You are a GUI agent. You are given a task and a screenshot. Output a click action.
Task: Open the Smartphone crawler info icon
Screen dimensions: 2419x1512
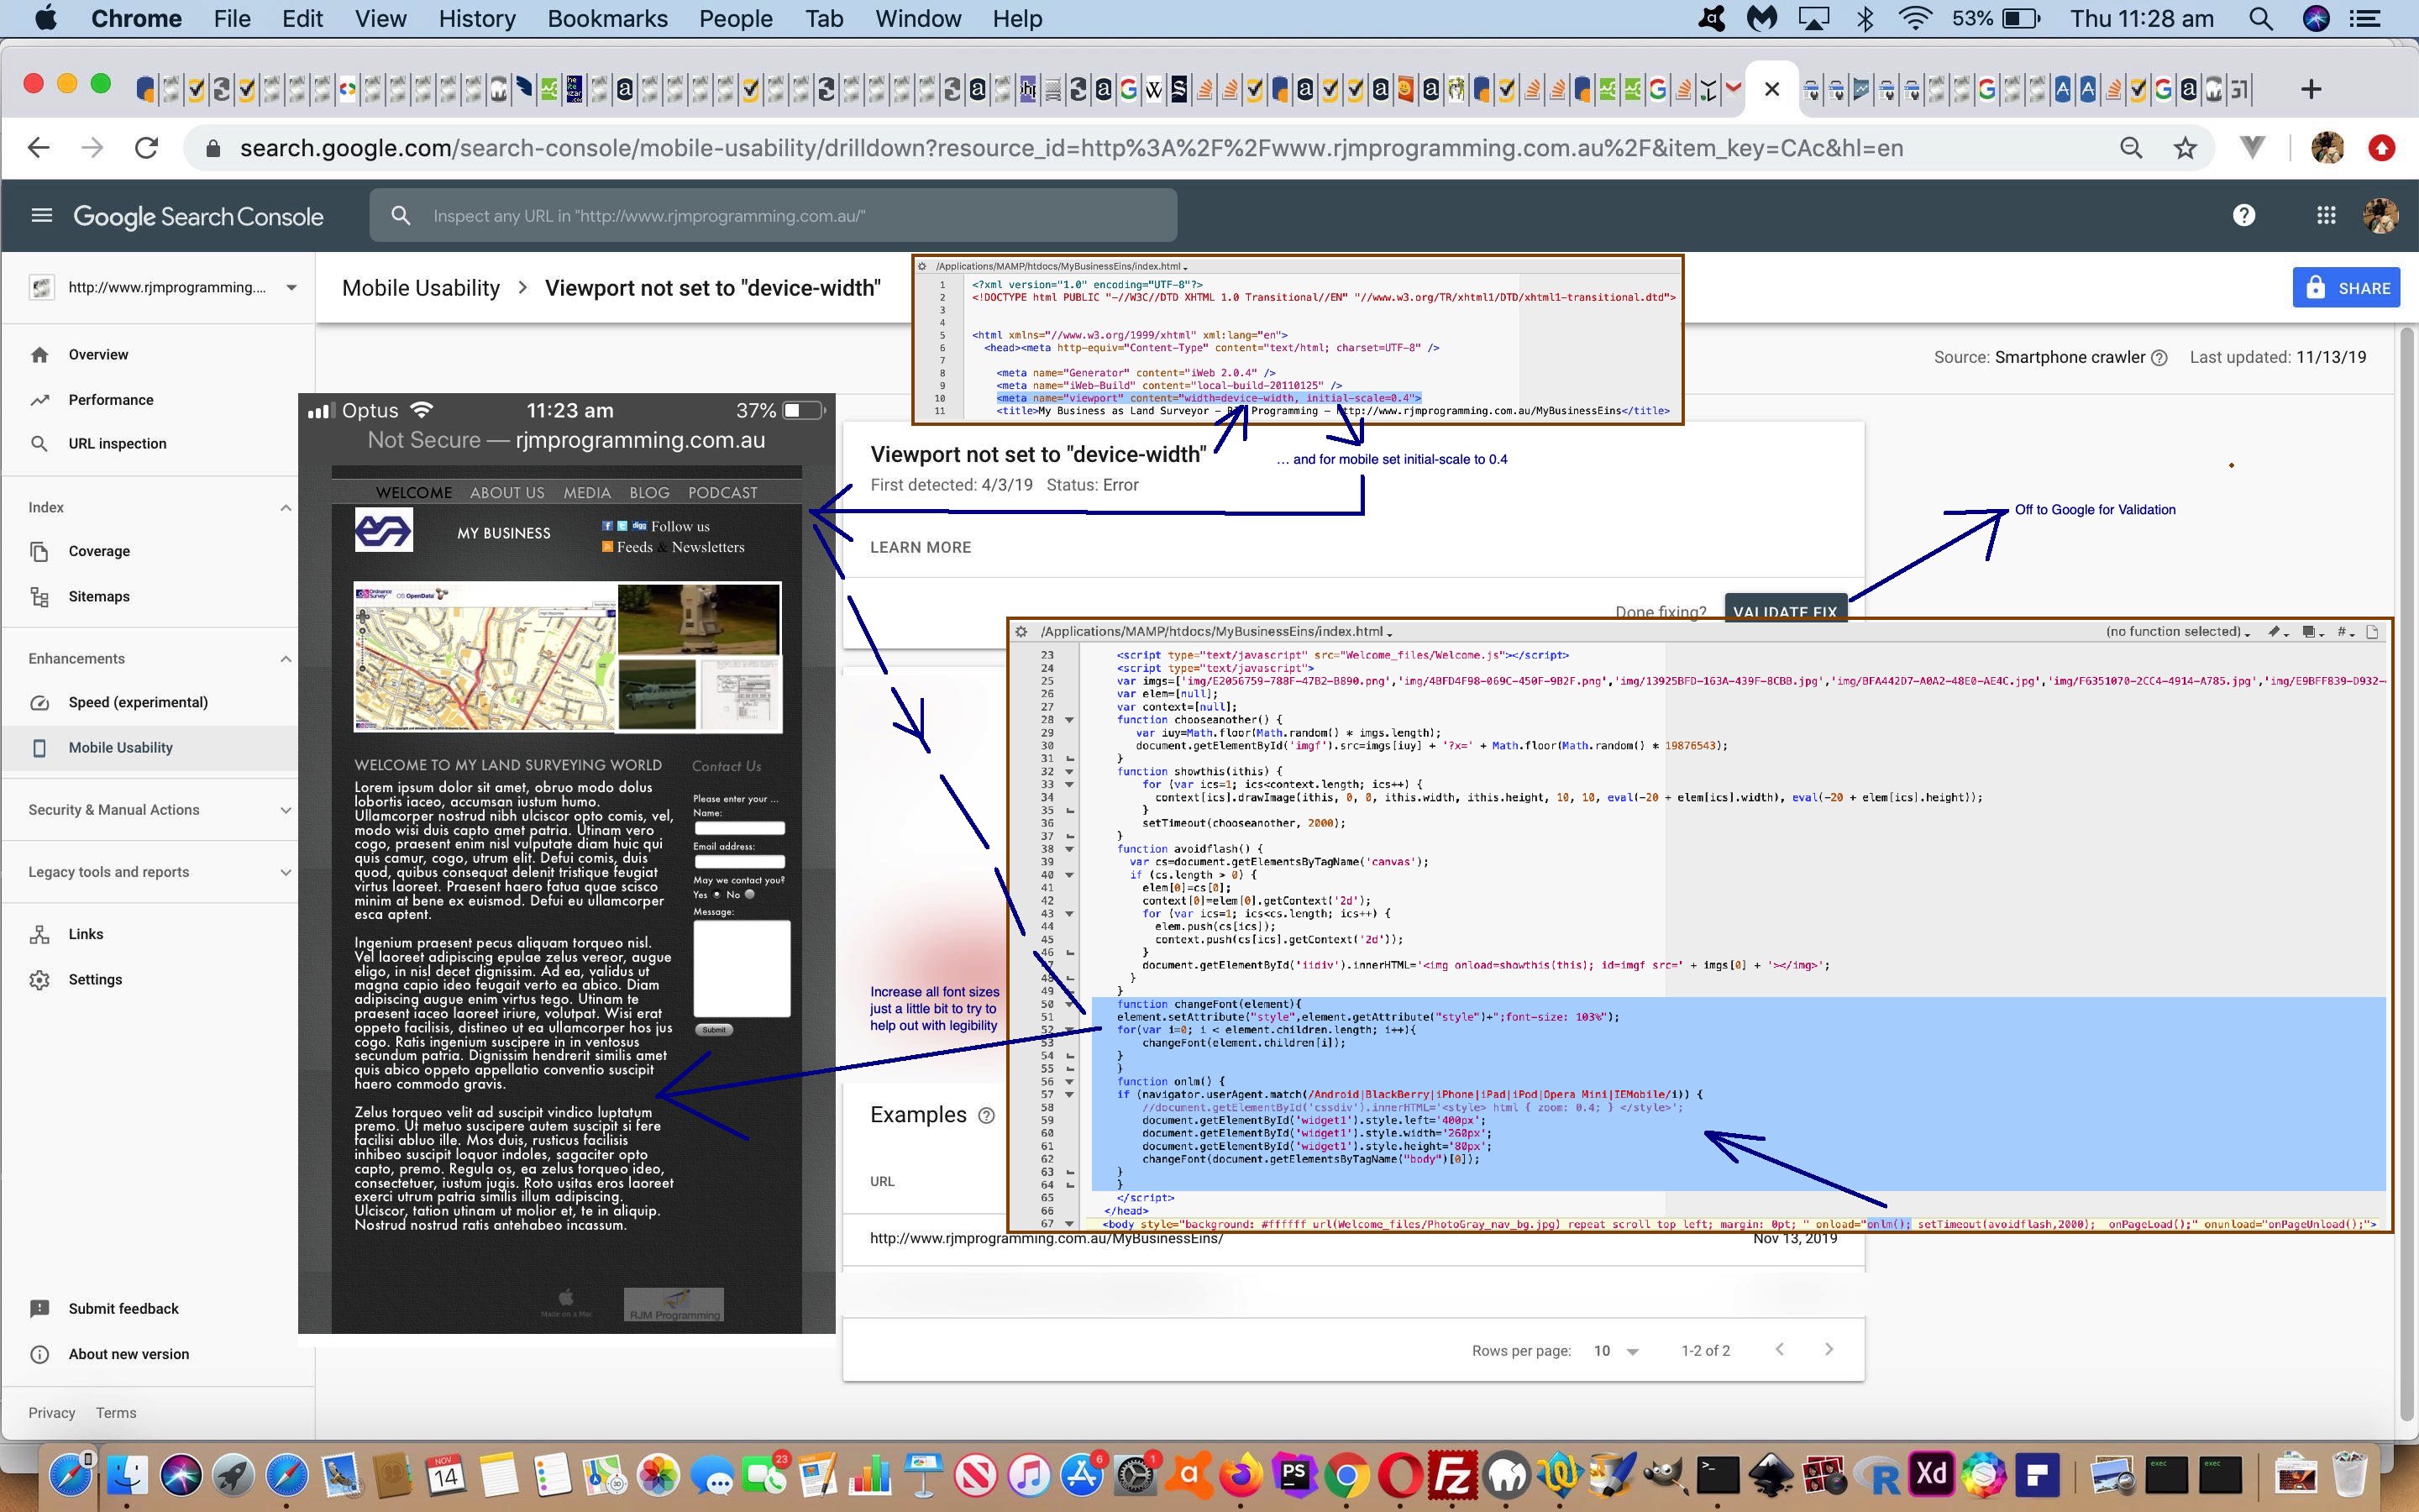2159,357
